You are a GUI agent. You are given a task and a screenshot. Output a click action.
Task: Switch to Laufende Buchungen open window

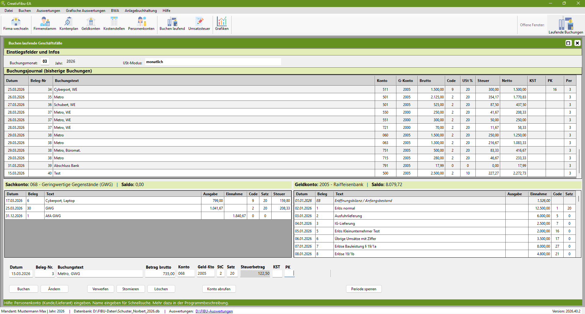(x=565, y=25)
